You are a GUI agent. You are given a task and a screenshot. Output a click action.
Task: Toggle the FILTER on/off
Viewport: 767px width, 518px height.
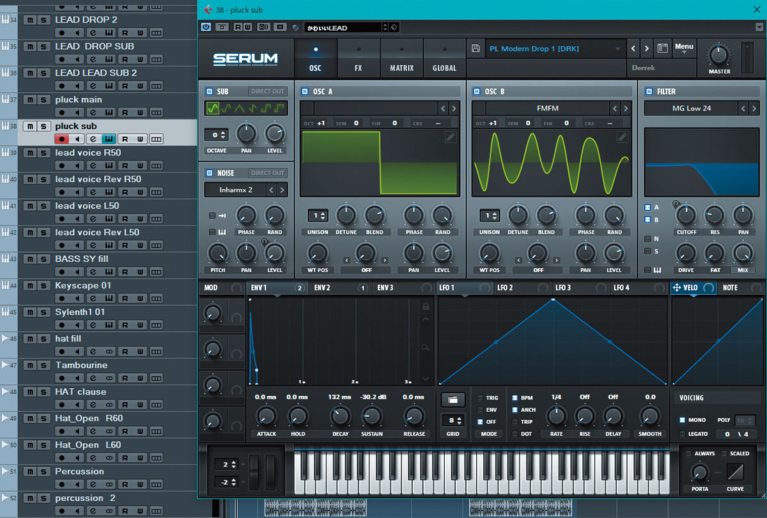(649, 91)
